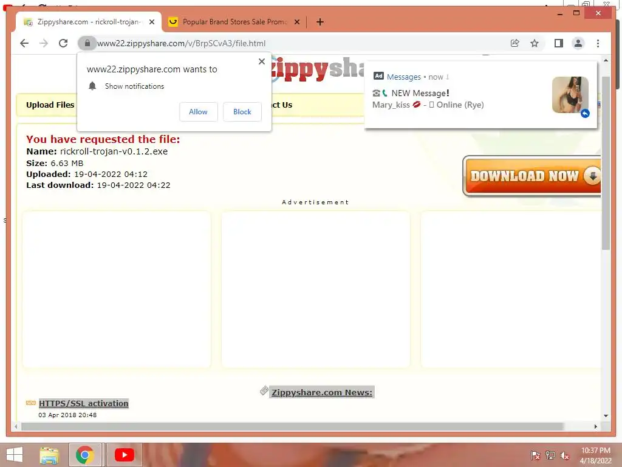Click the reply arrow badge on ad photo
The width and height of the screenshot is (622, 467).
[585, 114]
